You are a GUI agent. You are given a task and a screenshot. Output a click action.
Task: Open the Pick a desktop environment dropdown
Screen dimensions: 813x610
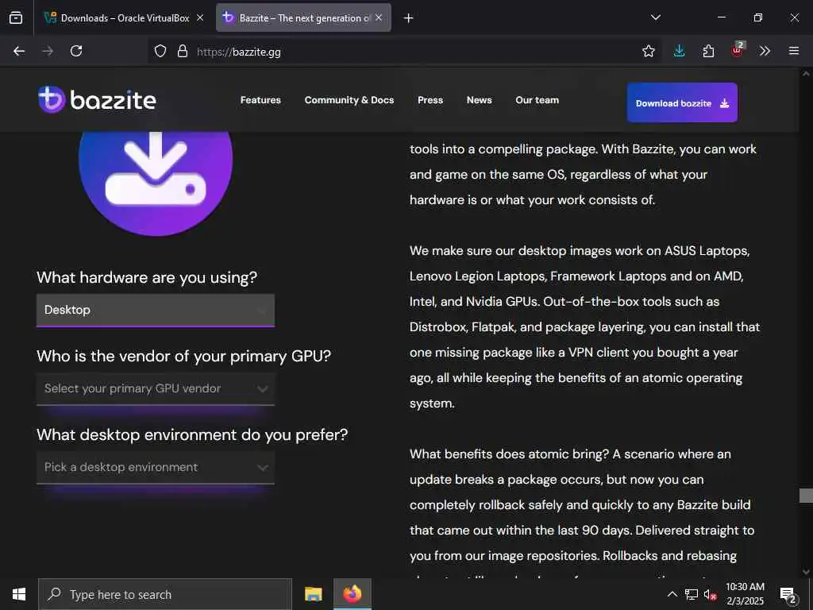point(156,467)
